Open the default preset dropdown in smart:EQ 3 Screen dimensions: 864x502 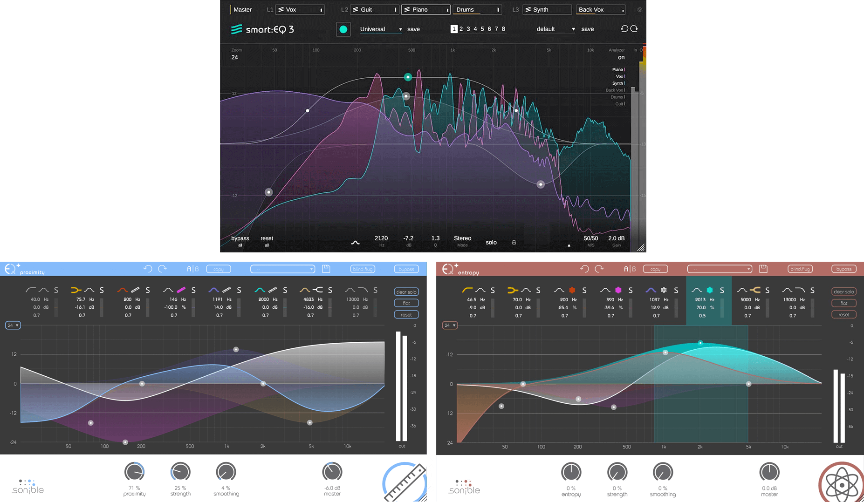coord(555,29)
